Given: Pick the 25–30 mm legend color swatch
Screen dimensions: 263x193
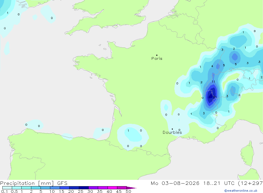Looking at the screenshot, I should (84, 188).
